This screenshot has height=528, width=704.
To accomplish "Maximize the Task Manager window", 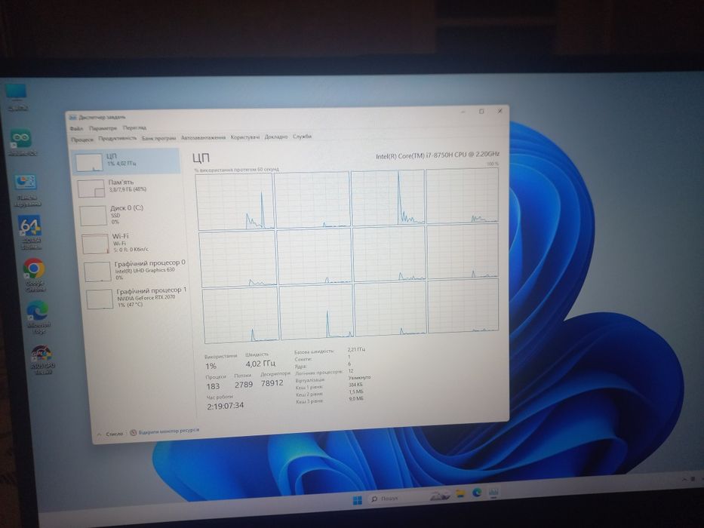I will (x=481, y=112).
